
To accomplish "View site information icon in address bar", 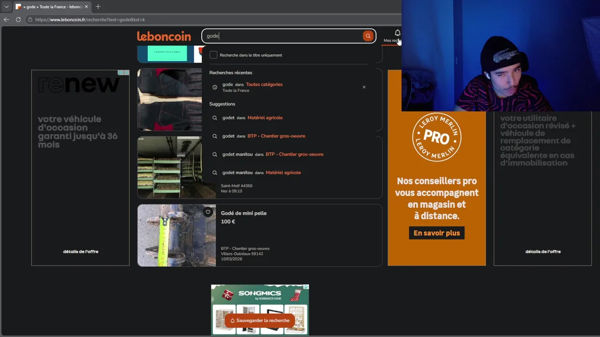I will coord(30,20).
